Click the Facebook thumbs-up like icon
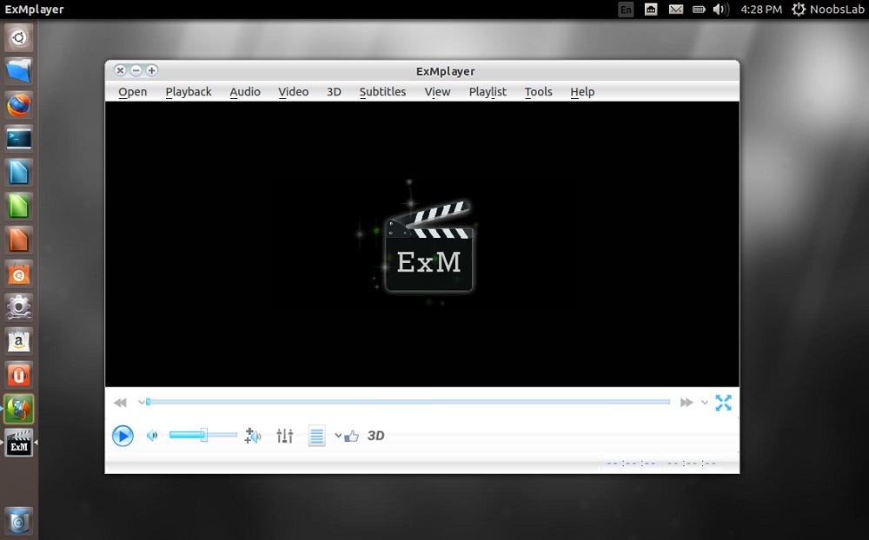The width and height of the screenshot is (869, 540). (351, 437)
